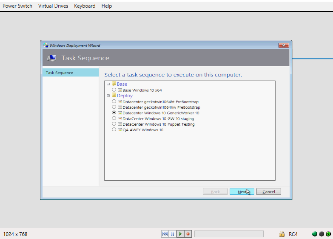Click icon beside Puppet Testing entry

point(120,124)
